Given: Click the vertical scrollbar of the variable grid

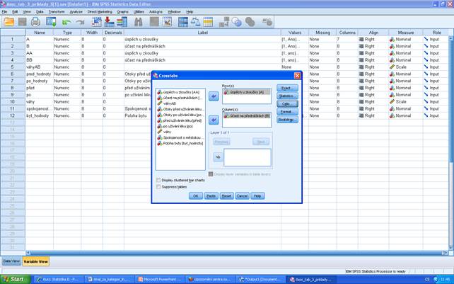Looking at the screenshot, I should point(450,142).
